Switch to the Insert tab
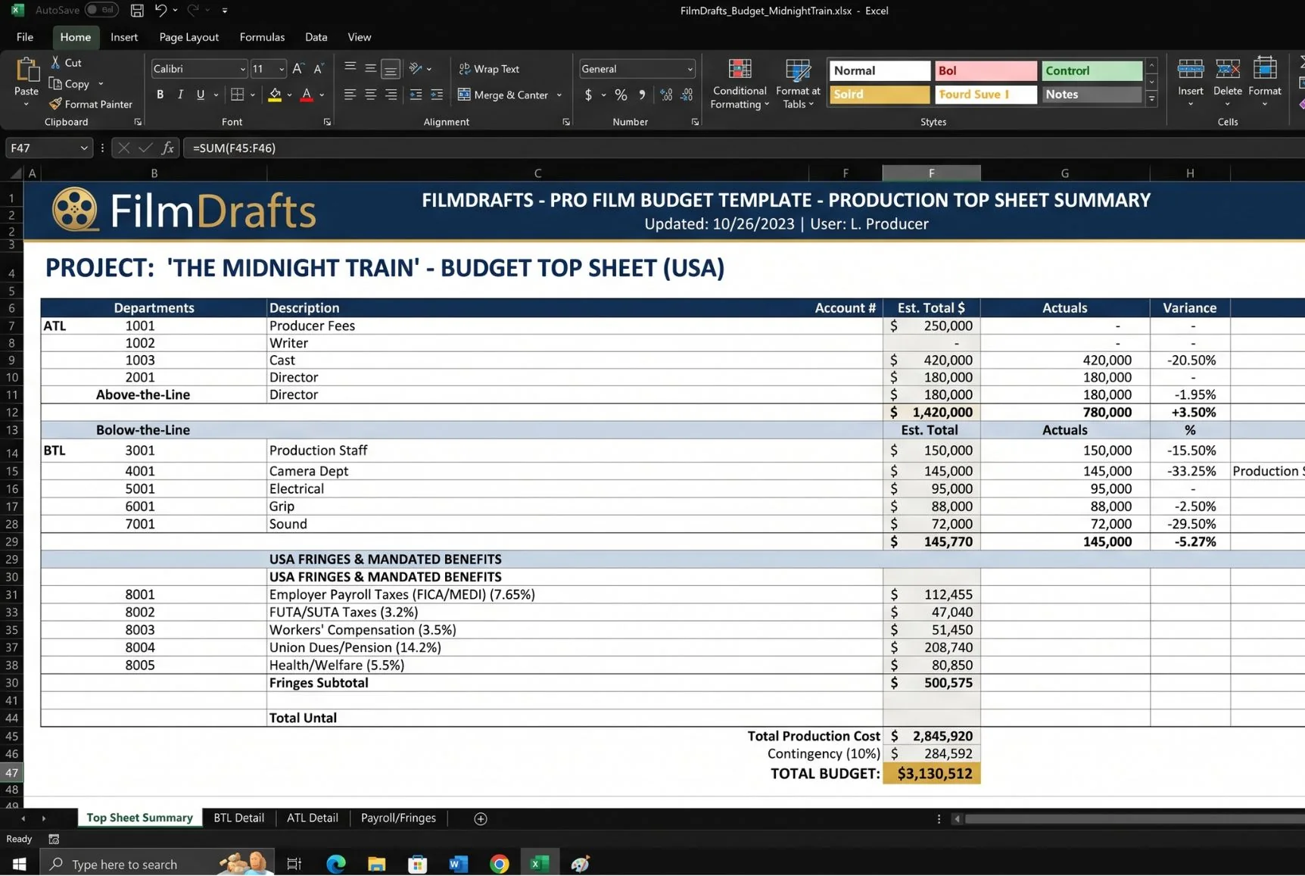The image size is (1305, 876). click(124, 37)
